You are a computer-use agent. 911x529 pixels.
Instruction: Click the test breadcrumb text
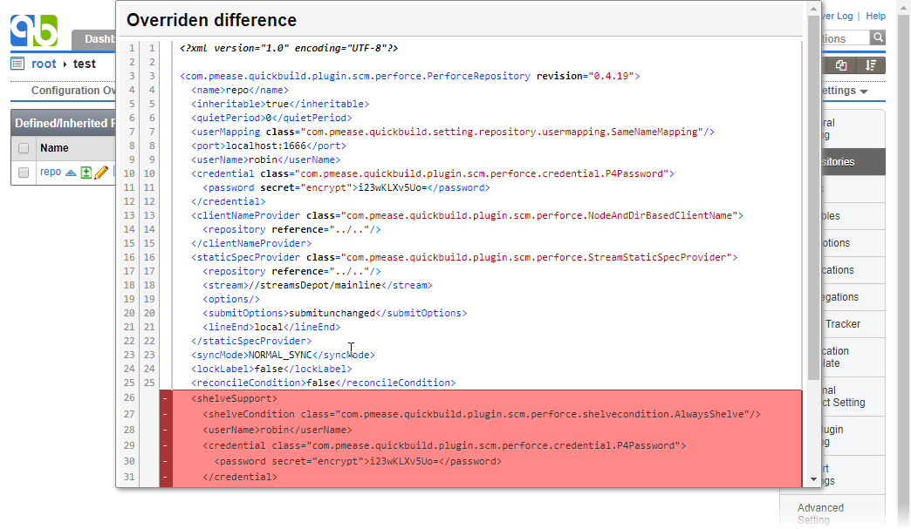[x=85, y=64]
